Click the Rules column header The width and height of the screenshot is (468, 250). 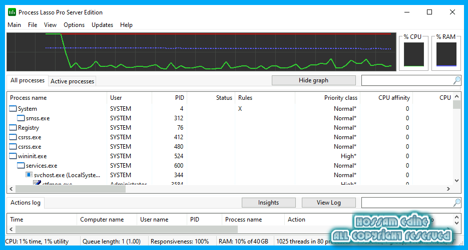[x=265, y=98]
